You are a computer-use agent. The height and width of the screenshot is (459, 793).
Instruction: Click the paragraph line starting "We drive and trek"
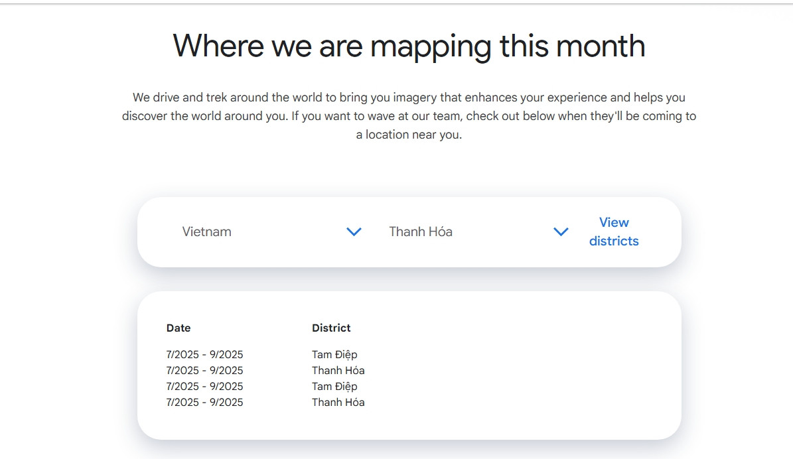click(409, 98)
